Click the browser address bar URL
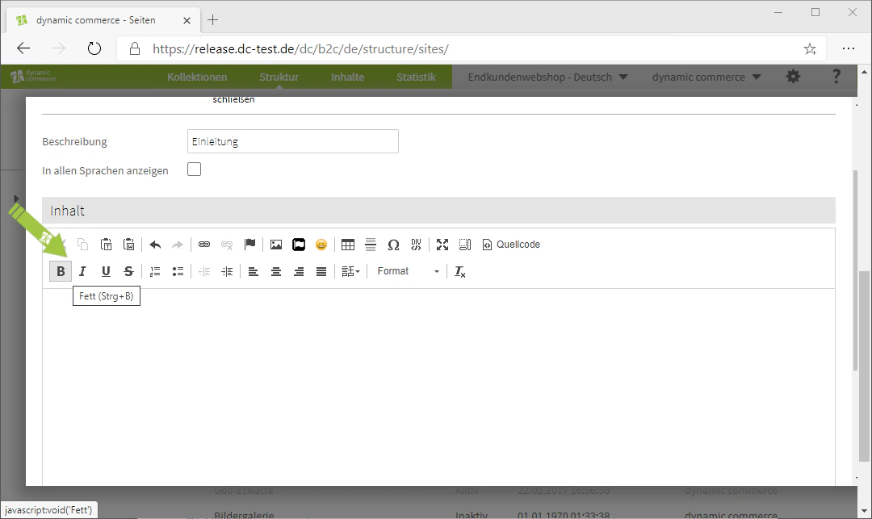The image size is (872, 519). 300,49
